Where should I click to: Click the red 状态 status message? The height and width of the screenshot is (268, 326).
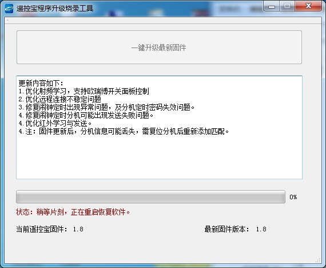[73, 212]
